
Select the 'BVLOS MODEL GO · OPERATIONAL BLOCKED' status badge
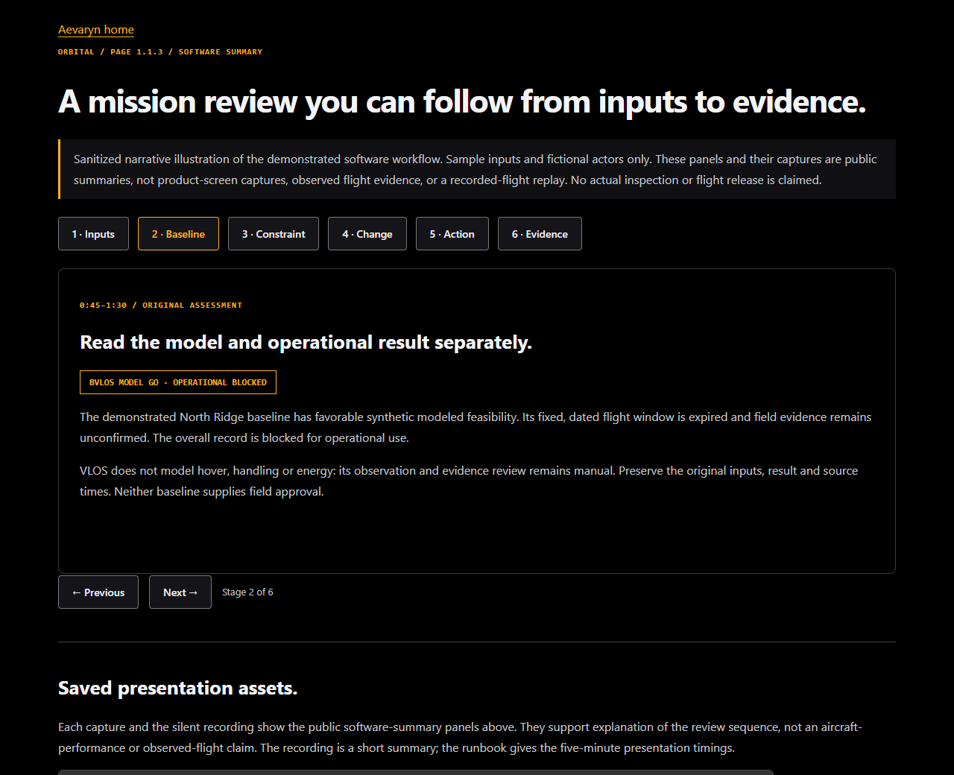178,382
